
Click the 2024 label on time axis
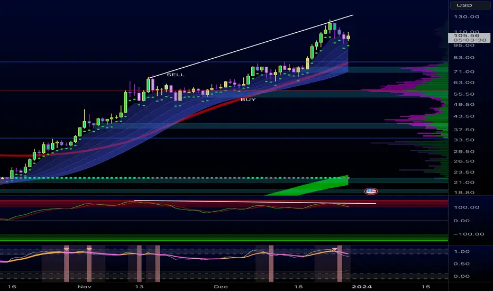pyautogui.click(x=362, y=287)
